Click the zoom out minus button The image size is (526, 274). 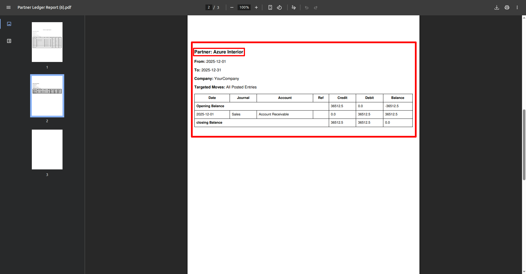(x=232, y=7)
